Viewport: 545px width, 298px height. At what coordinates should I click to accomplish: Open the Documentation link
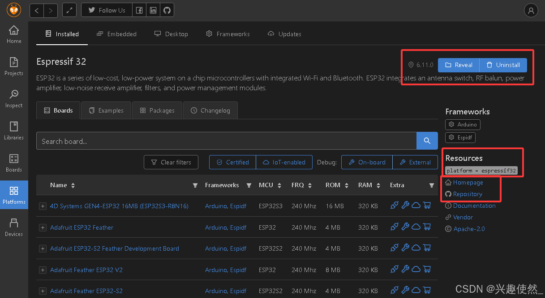[x=474, y=206]
